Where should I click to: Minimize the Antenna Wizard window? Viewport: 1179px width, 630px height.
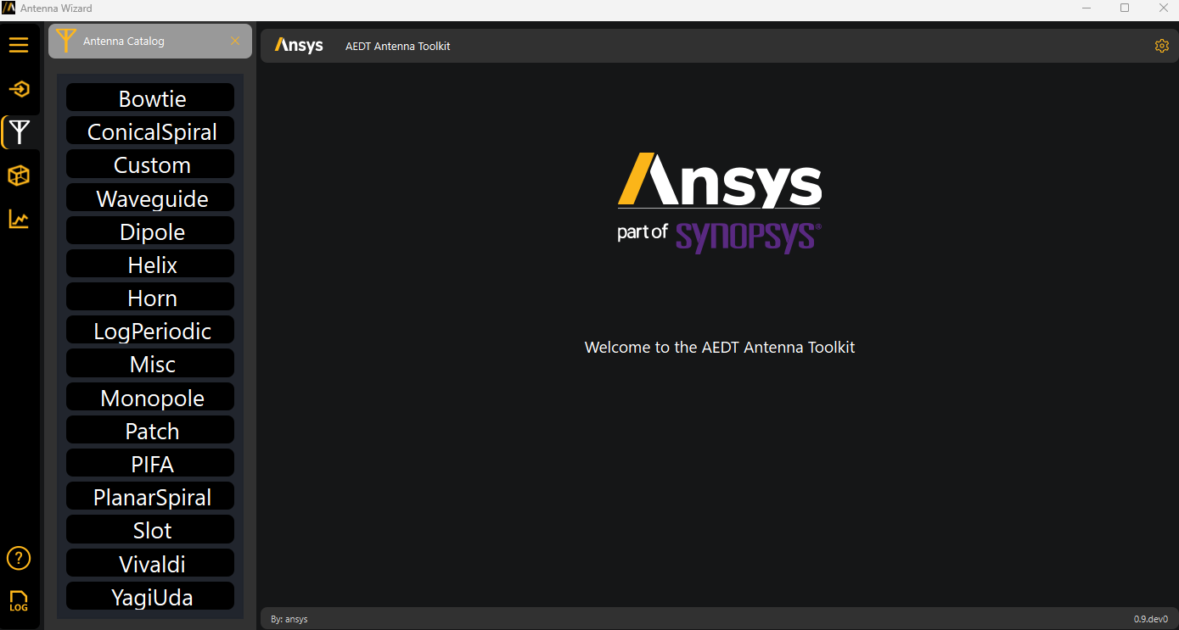pos(1087,8)
